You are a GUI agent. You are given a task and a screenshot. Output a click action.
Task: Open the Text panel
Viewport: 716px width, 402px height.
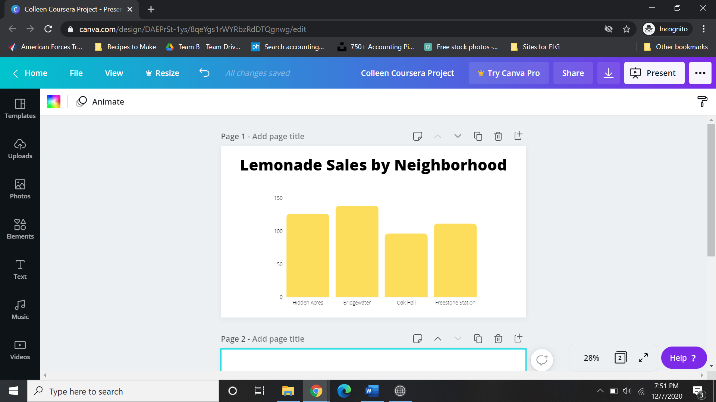[x=20, y=269]
